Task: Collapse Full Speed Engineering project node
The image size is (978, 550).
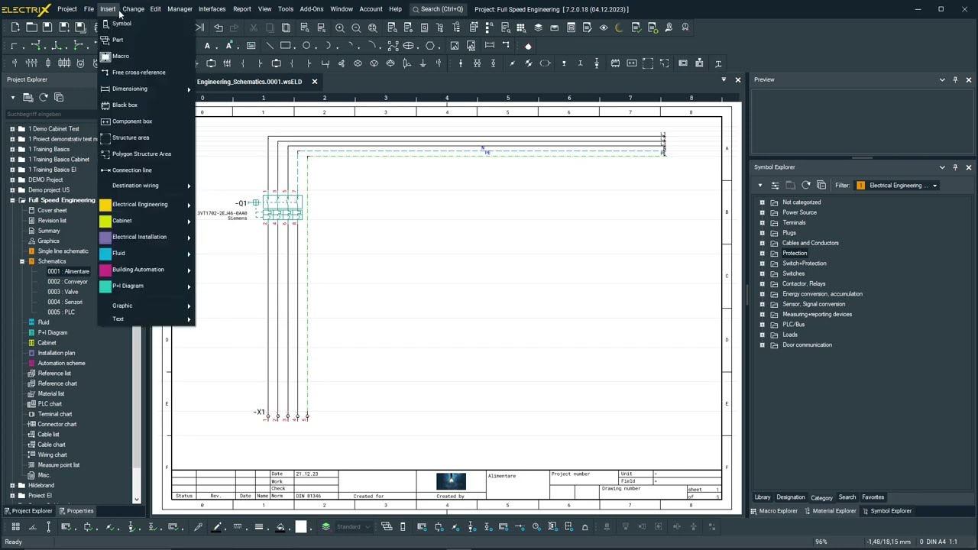Action: 12,200
